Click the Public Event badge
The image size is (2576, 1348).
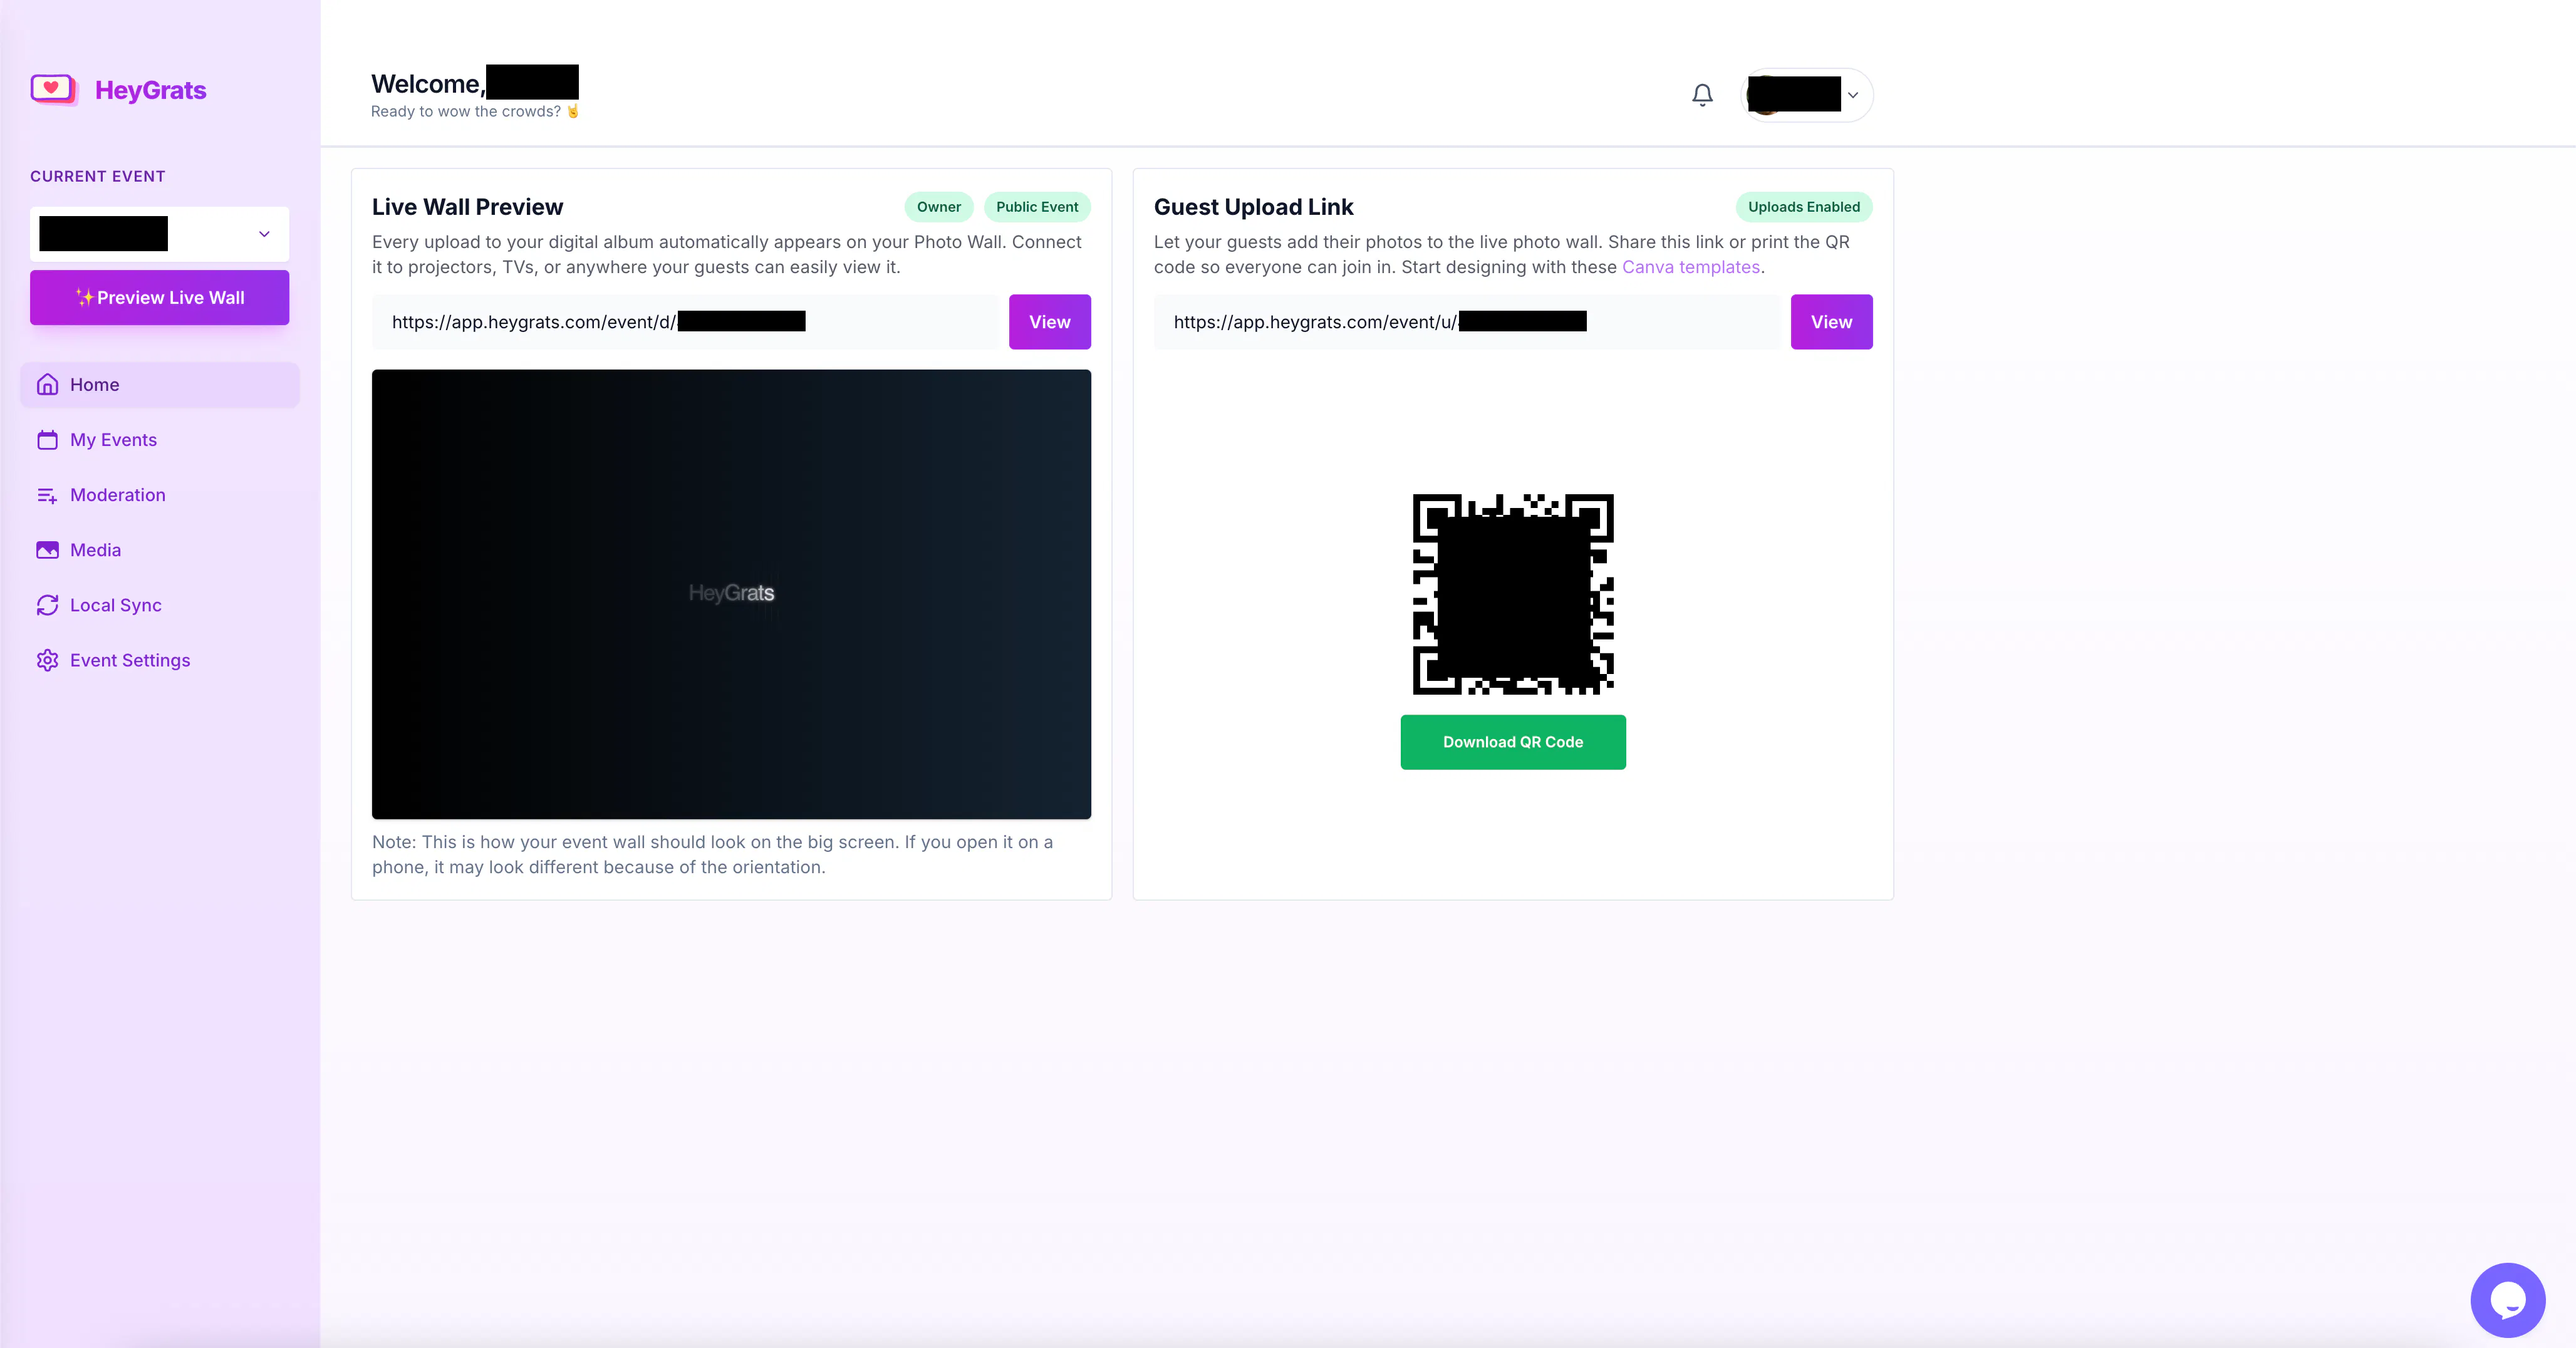(1036, 207)
